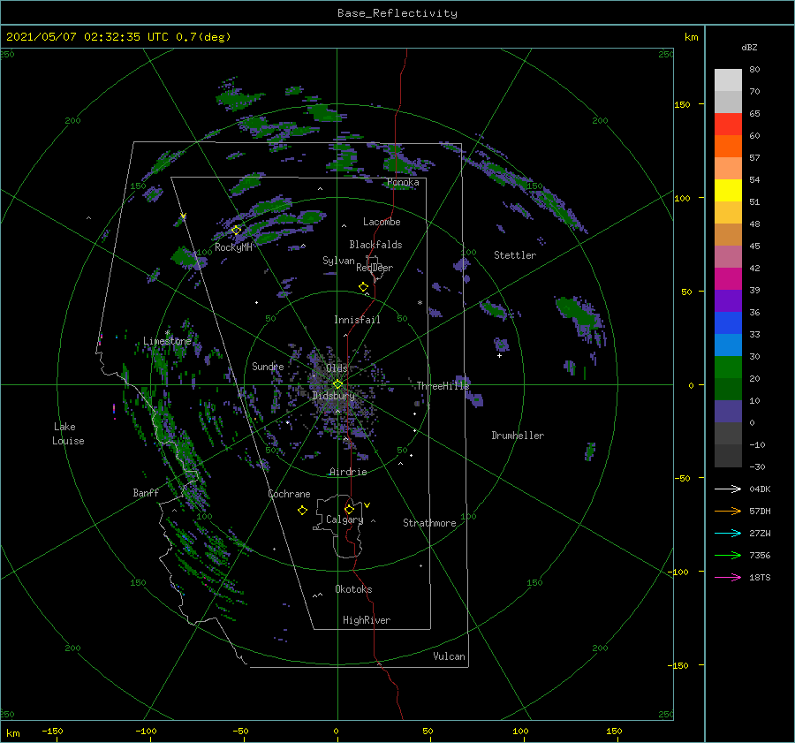The height and width of the screenshot is (743, 795).
Task: Select the yellow diamond marker inside the Calgary outline
Action: point(349,509)
